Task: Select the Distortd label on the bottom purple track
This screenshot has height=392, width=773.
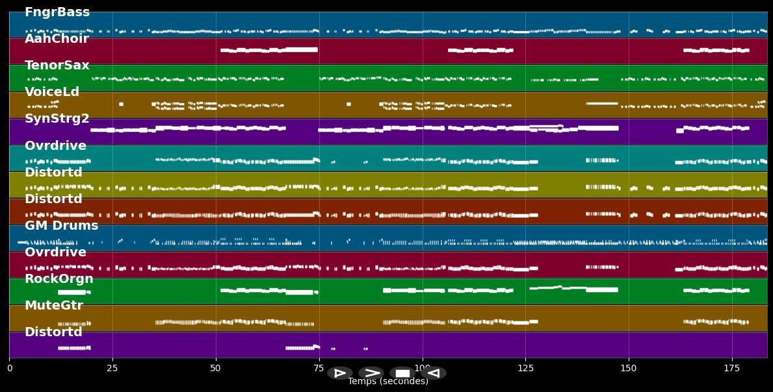Action: (x=53, y=332)
